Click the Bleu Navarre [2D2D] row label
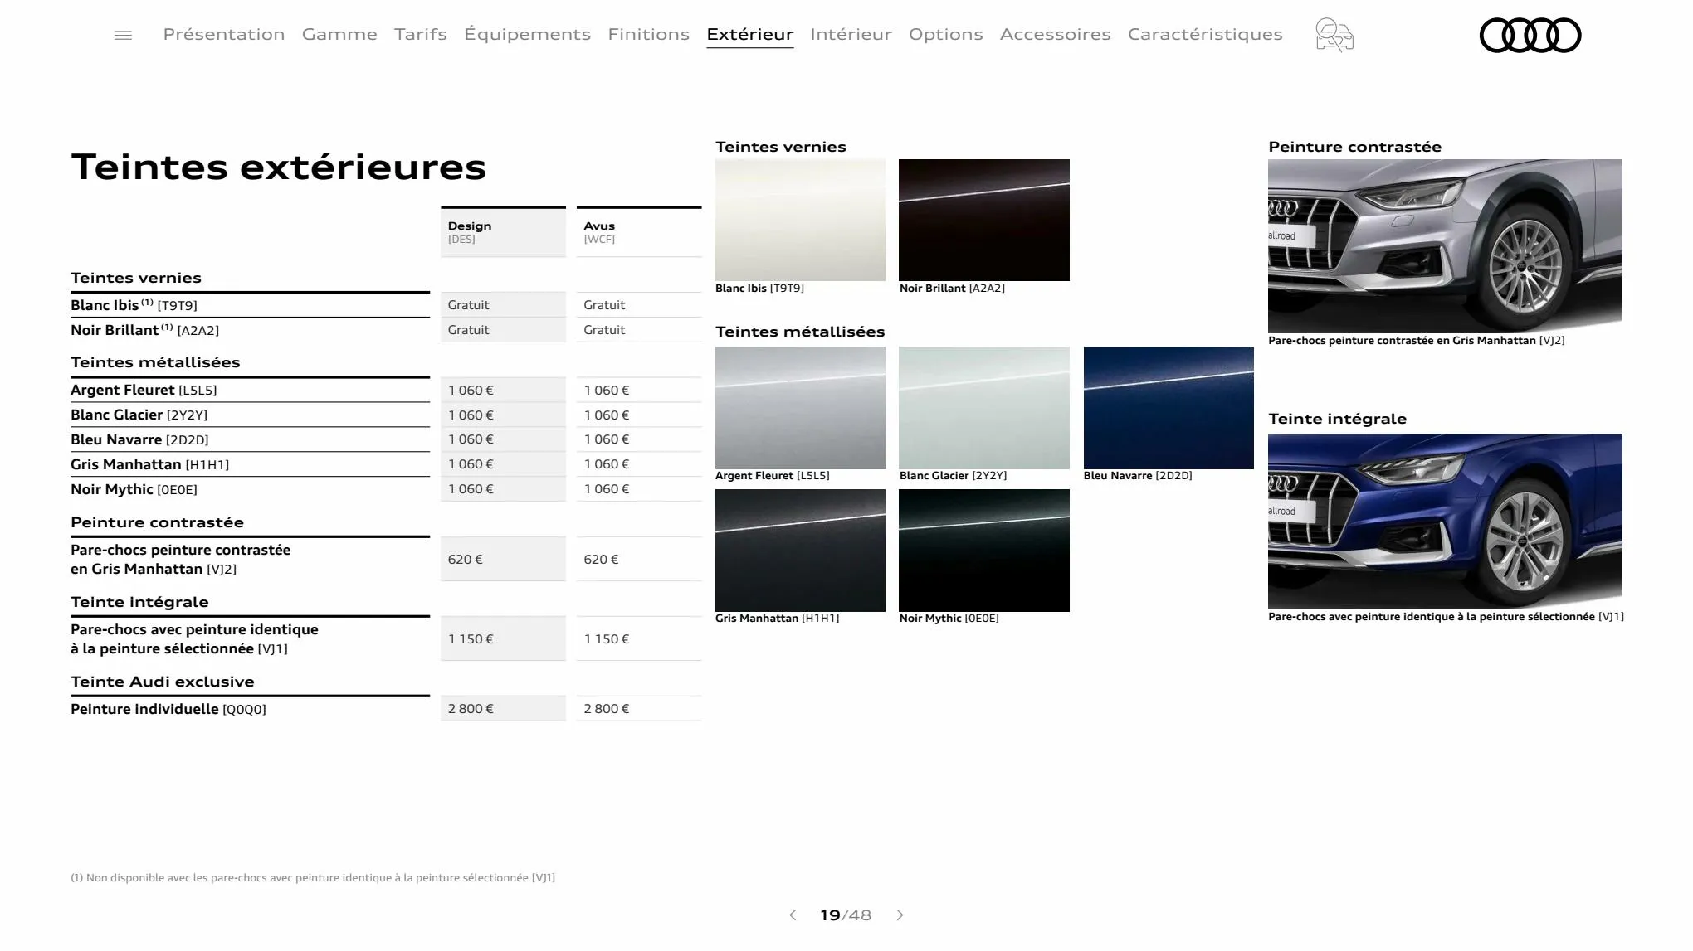1693x951 pixels. [139, 439]
